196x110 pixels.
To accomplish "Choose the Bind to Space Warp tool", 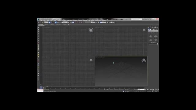I will pos(43,22).
